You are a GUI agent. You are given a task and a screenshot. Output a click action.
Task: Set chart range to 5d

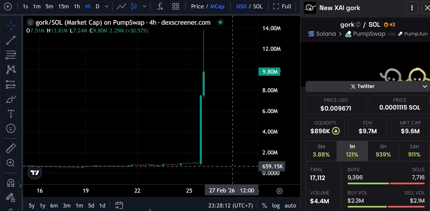click(x=91, y=206)
